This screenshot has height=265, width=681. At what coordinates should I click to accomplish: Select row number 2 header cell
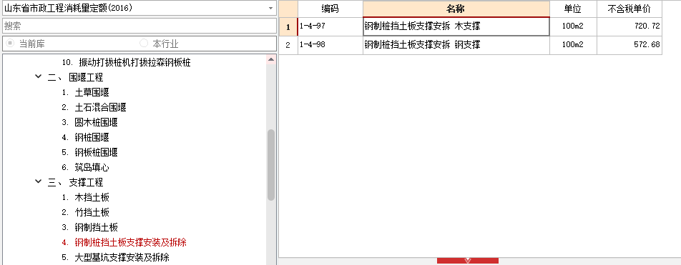[x=288, y=45]
